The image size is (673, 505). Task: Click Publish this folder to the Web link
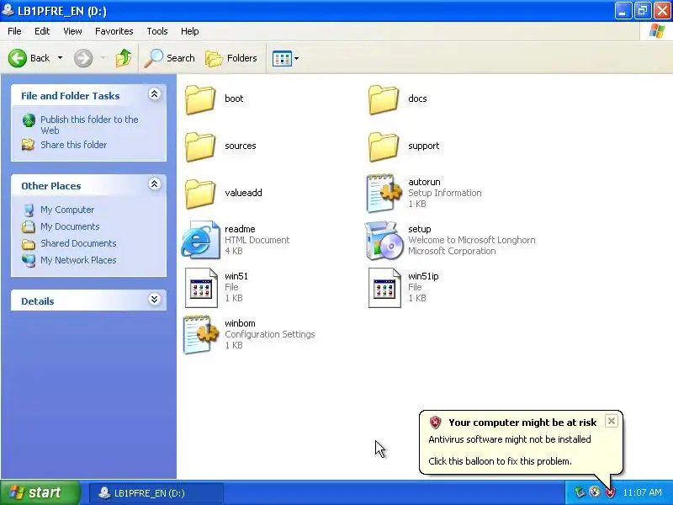[x=89, y=125]
